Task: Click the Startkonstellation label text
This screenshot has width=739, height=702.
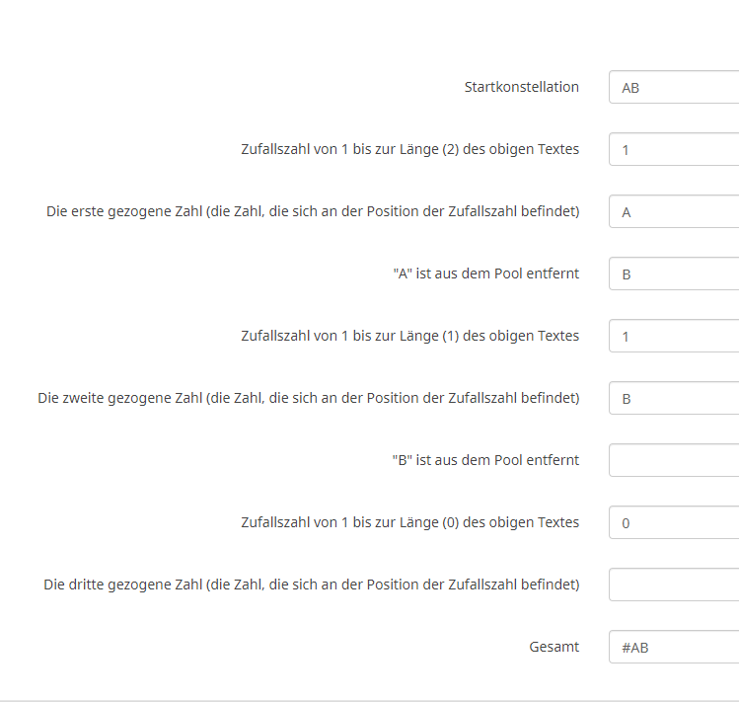Action: (x=521, y=87)
